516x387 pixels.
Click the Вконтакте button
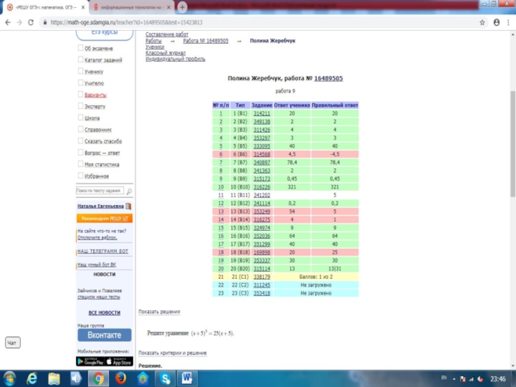pos(104,335)
